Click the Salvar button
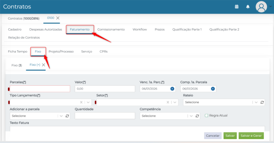The width and height of the screenshot is (274, 143). 230,136
